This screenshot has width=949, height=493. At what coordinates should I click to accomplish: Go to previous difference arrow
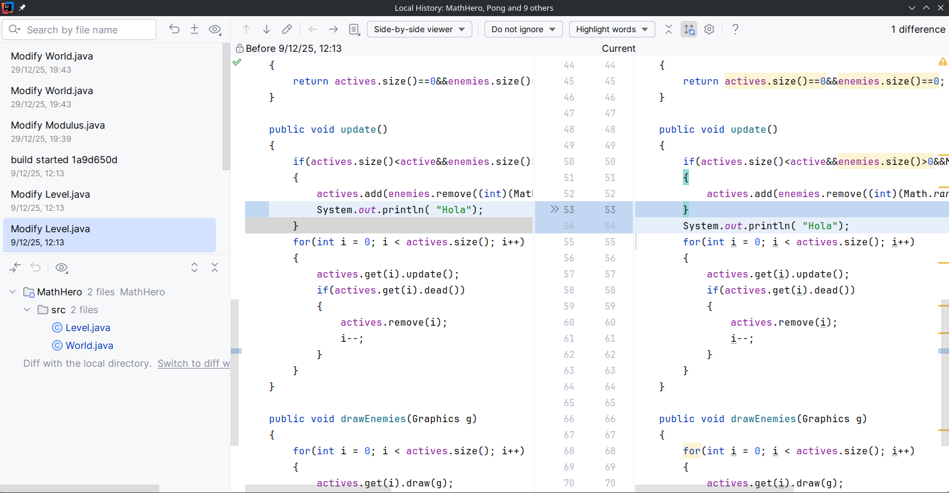pos(246,29)
